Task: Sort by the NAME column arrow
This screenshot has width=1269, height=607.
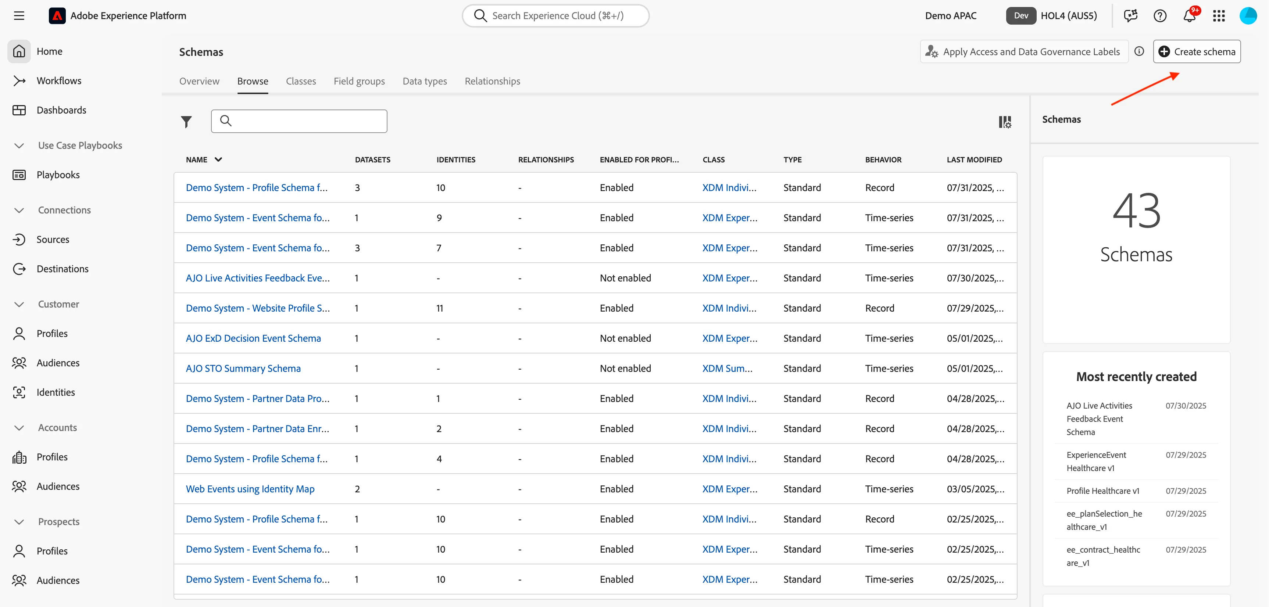Action: [x=218, y=159]
